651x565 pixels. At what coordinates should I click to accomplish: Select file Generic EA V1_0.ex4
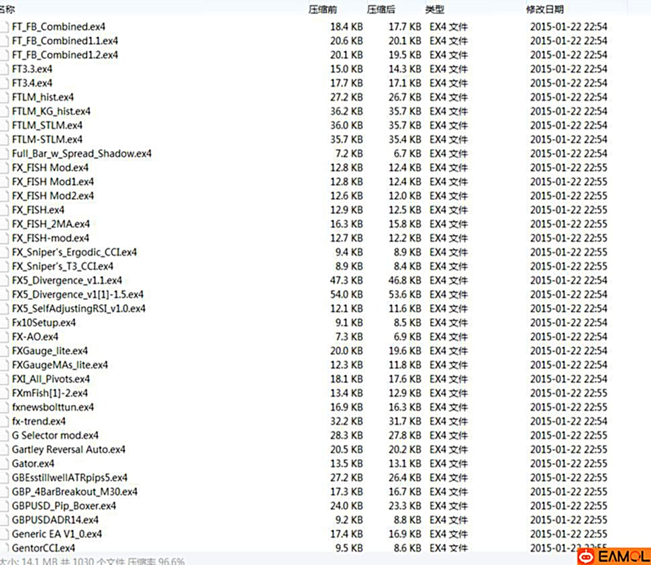[57, 535]
